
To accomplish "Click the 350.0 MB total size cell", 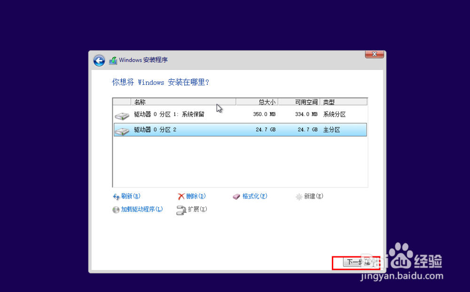I will pyautogui.click(x=264, y=114).
